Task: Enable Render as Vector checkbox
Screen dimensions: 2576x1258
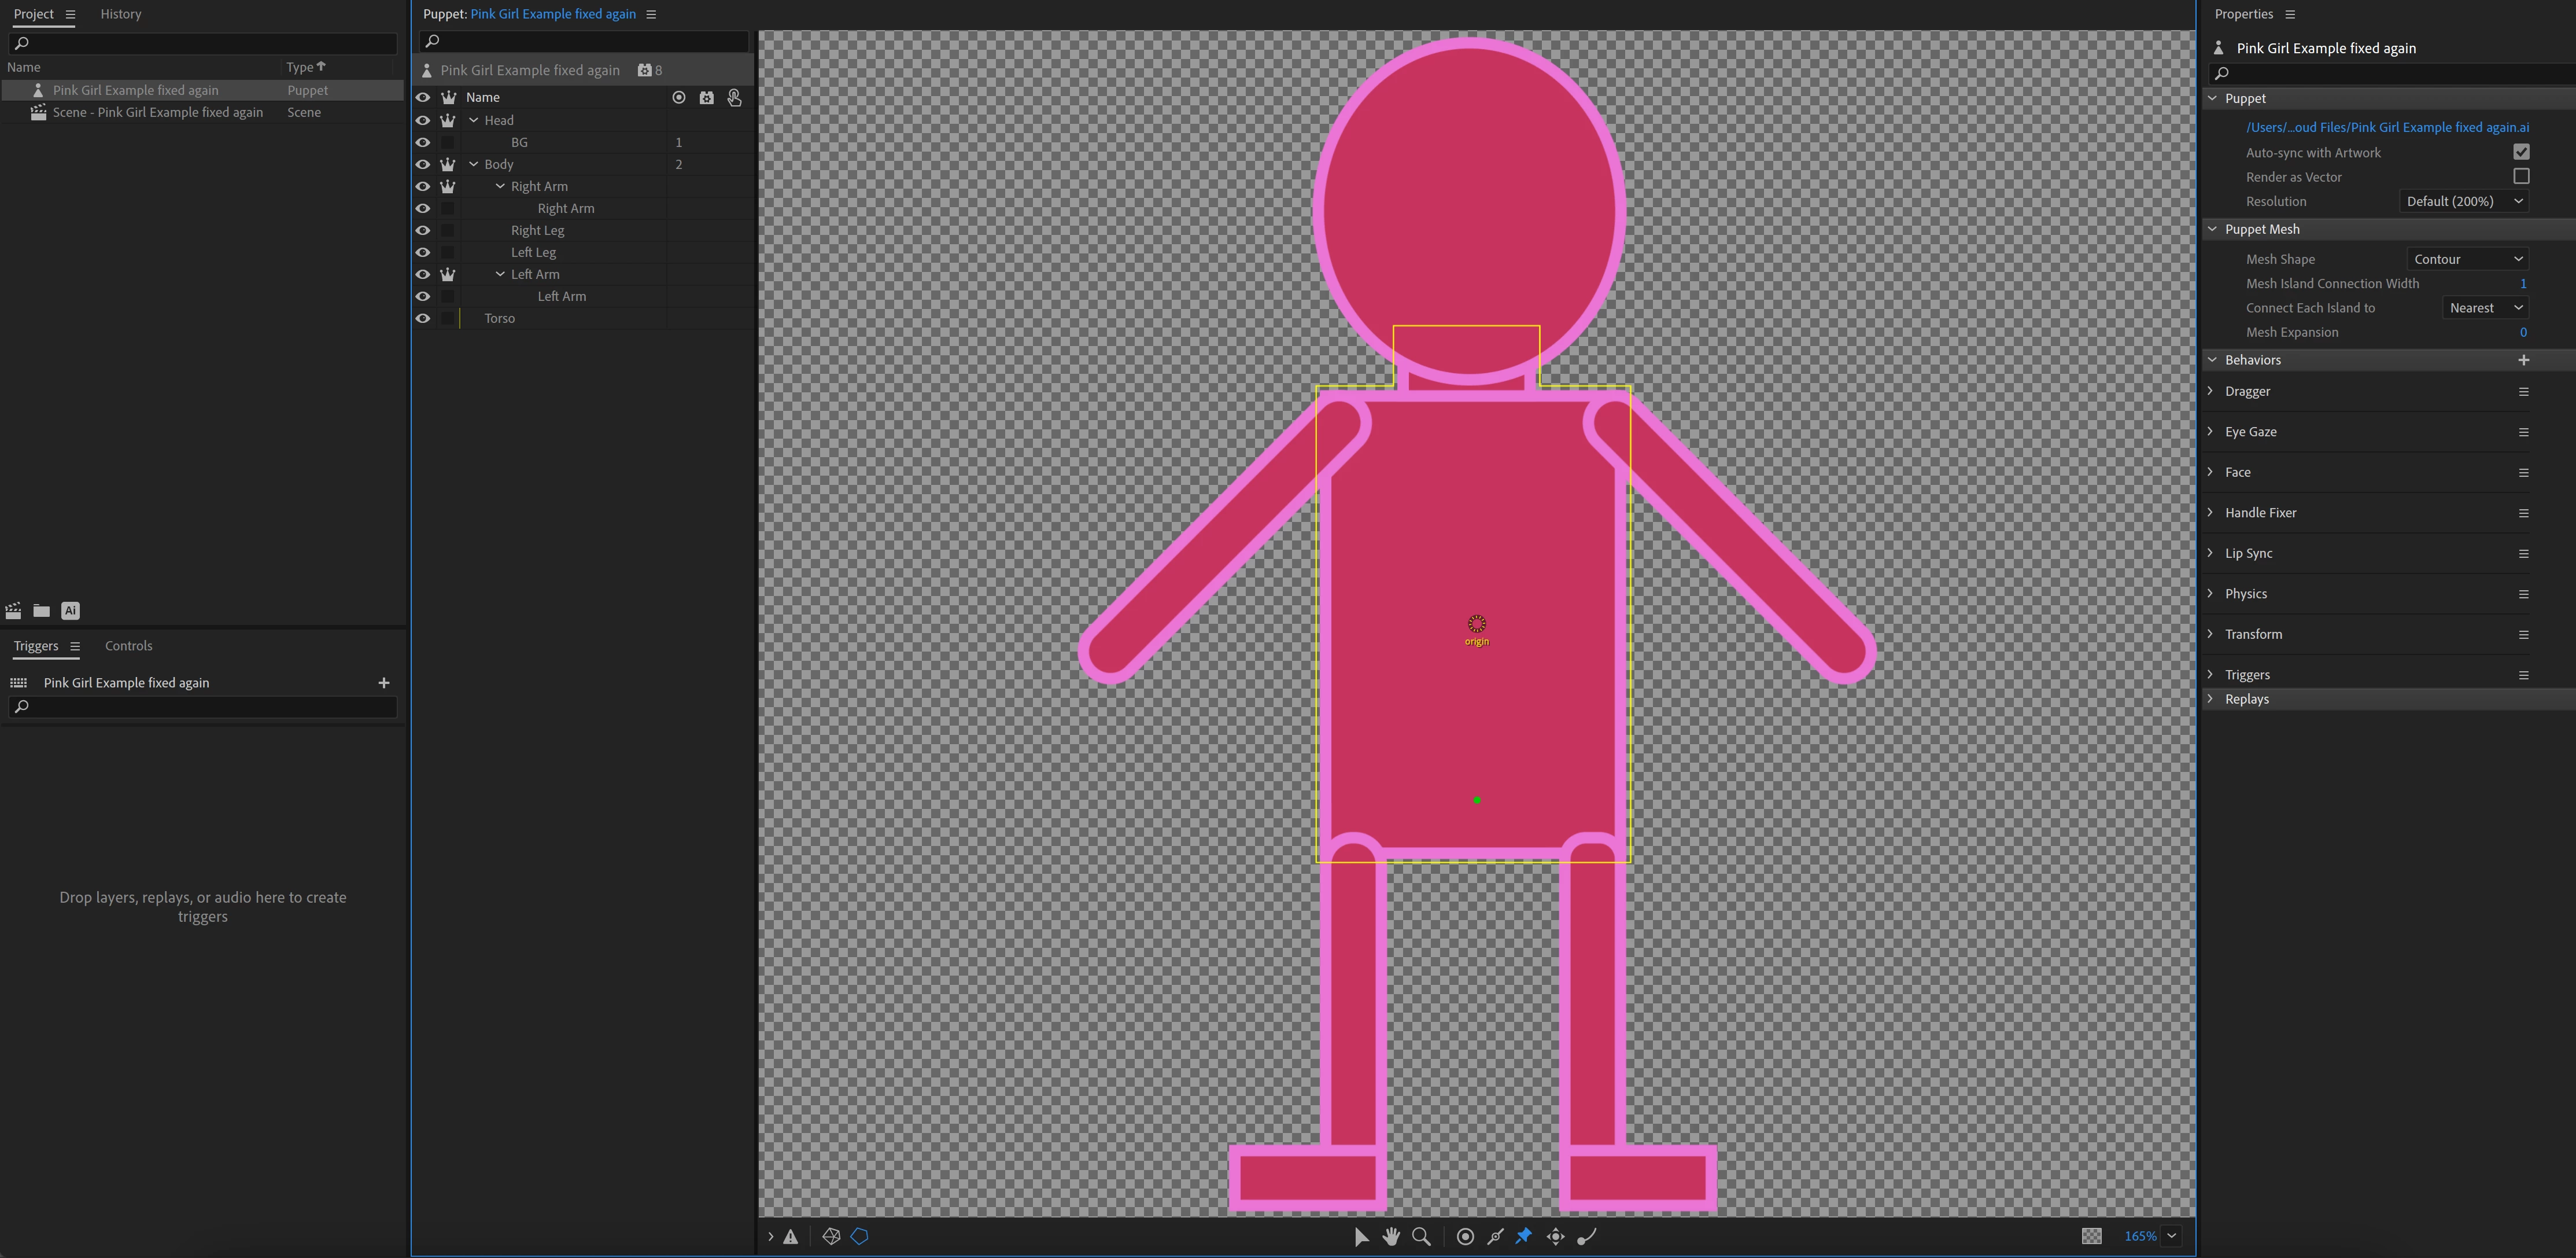Action: pos(2521,176)
